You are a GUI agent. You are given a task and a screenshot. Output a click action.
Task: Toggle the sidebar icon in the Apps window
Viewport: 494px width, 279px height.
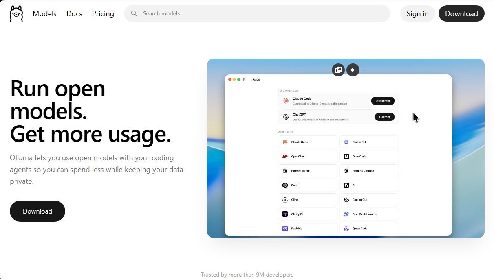coord(245,79)
